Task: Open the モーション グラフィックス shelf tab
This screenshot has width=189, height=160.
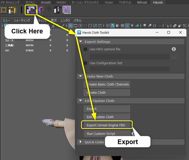Action: [x=85, y=2]
